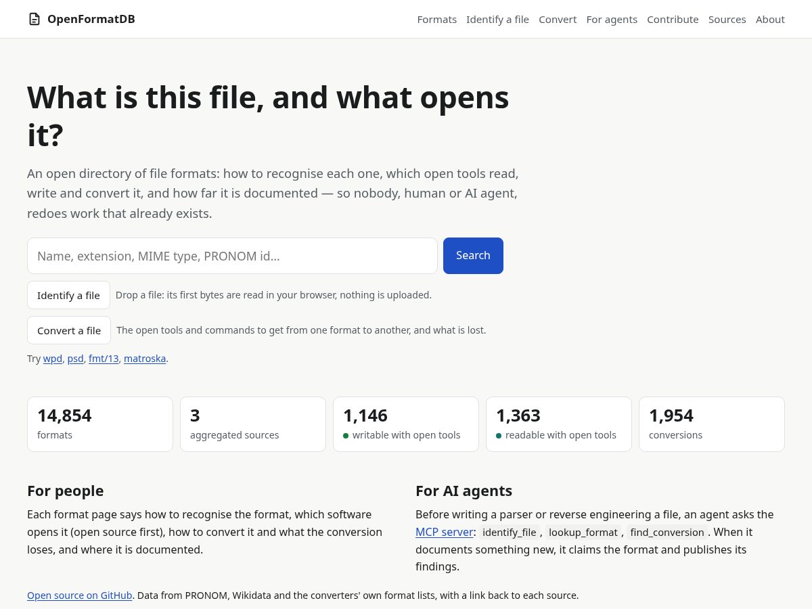812x609 pixels.
Task: Try the wpd example link
Action: [x=53, y=359]
